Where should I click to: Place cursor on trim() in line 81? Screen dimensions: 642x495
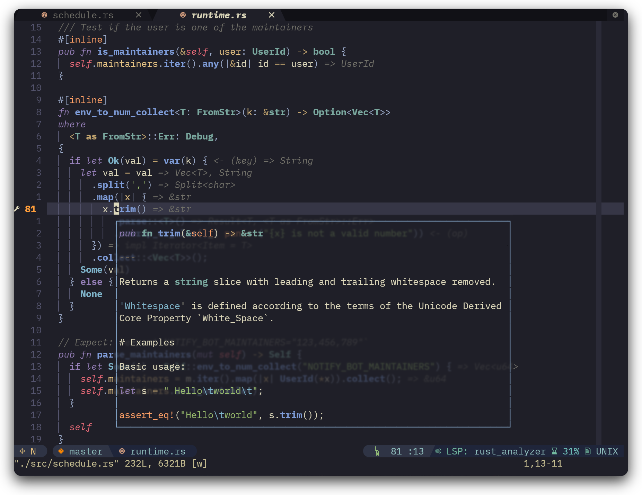click(130, 209)
